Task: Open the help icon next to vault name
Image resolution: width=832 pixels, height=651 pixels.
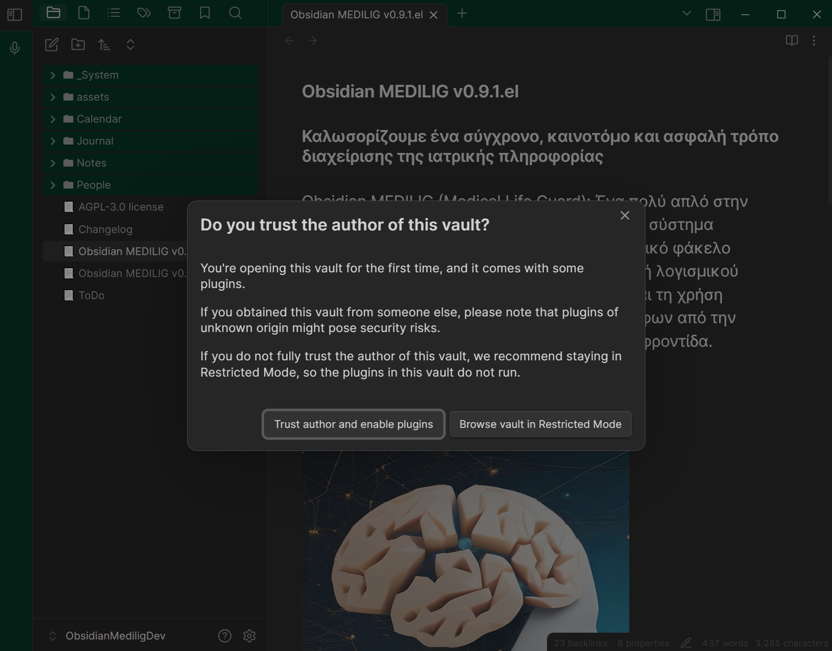Action: (225, 635)
